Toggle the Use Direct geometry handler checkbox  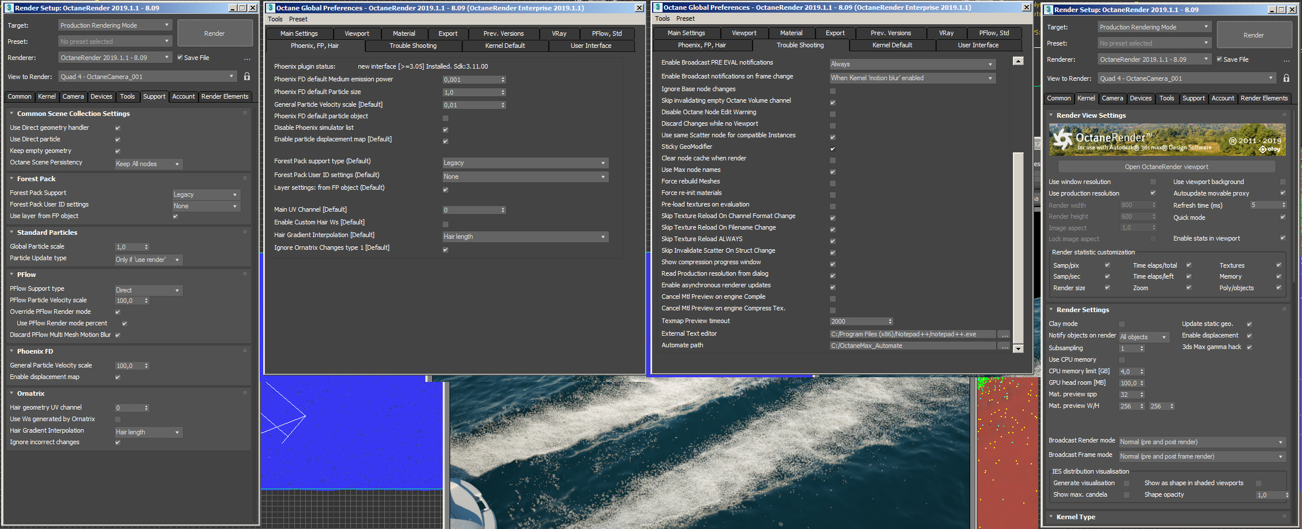pyautogui.click(x=118, y=128)
